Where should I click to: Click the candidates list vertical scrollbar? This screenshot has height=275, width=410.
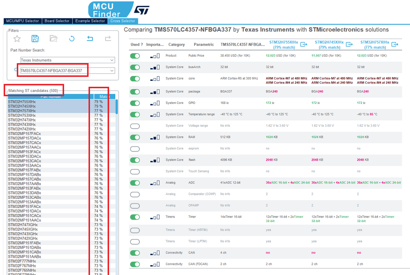(x=117, y=106)
